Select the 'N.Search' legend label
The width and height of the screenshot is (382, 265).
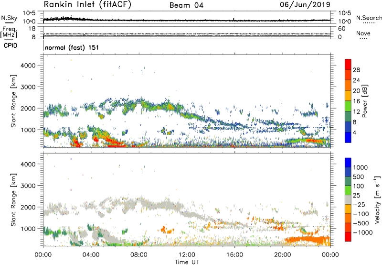pos(369,18)
